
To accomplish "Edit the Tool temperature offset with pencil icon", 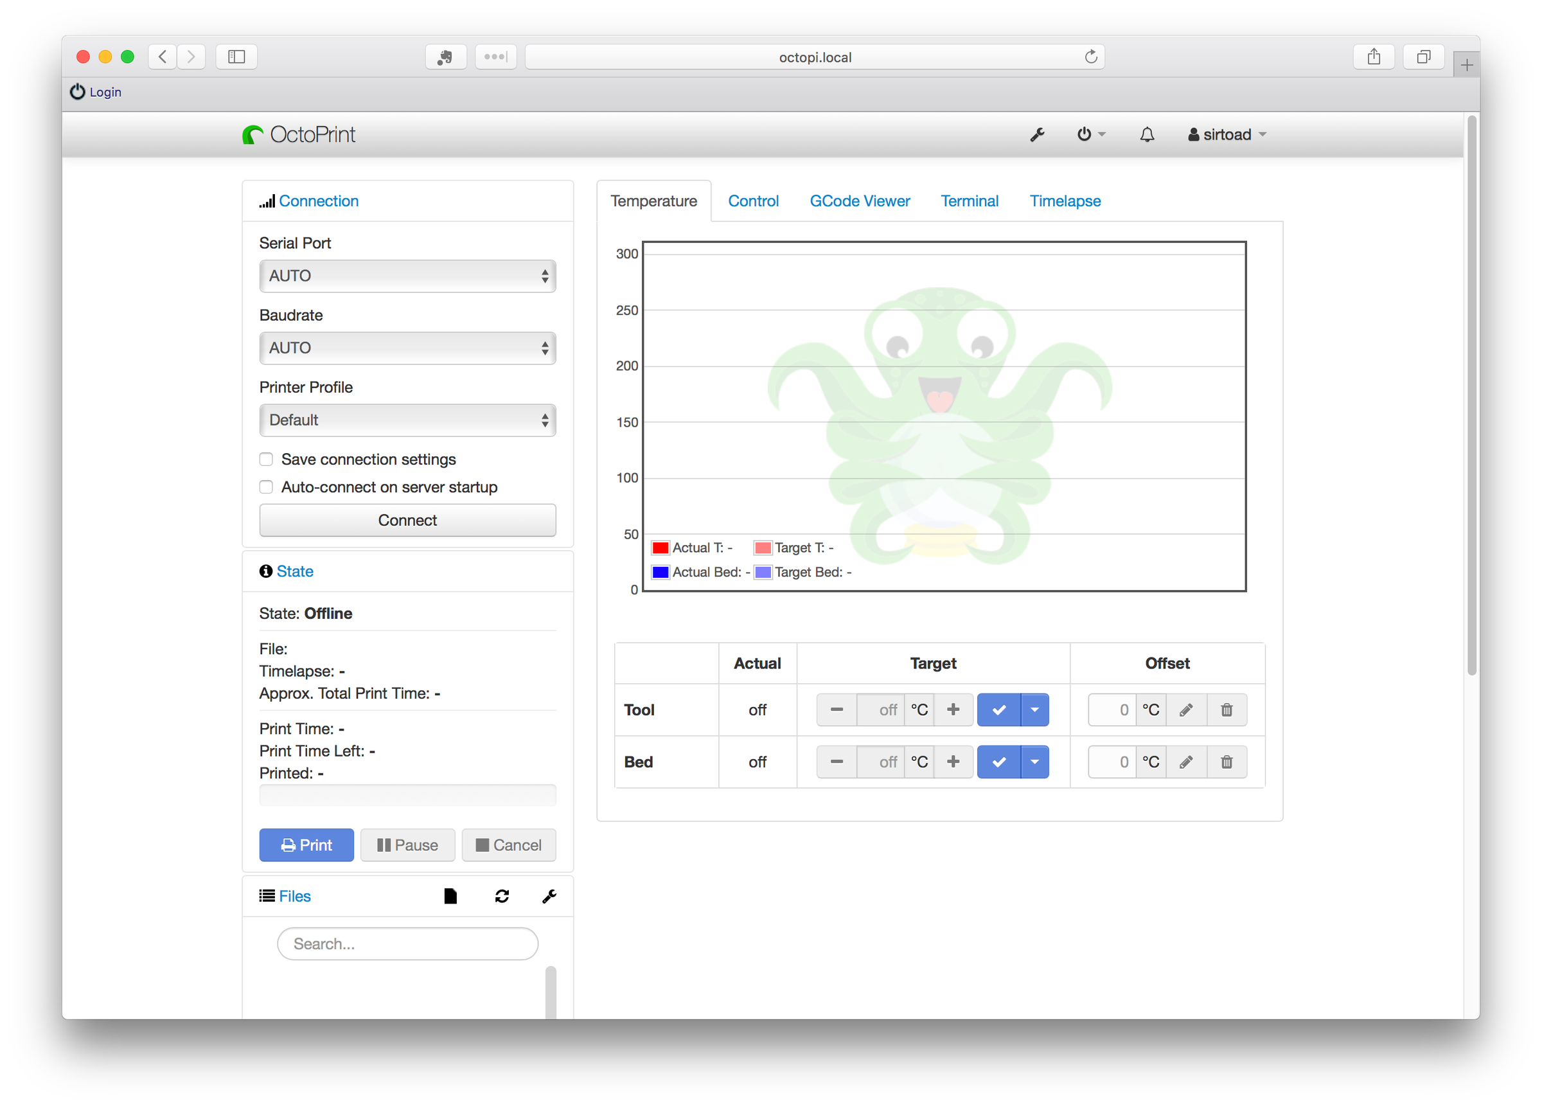I will tap(1187, 710).
